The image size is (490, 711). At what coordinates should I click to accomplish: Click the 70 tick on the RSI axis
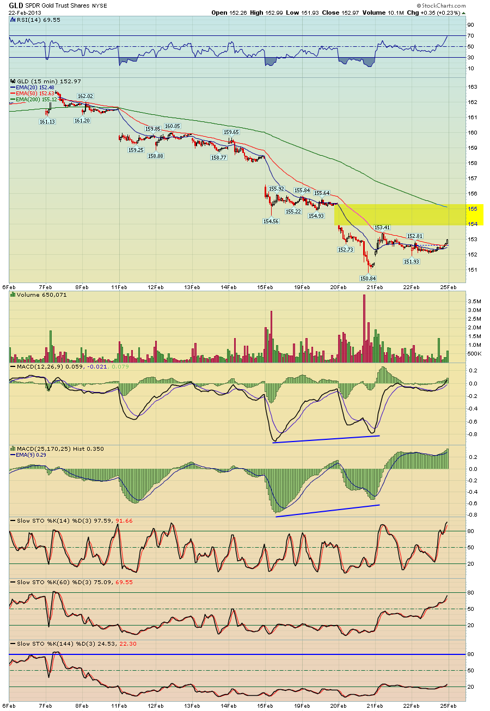pyautogui.click(x=471, y=35)
